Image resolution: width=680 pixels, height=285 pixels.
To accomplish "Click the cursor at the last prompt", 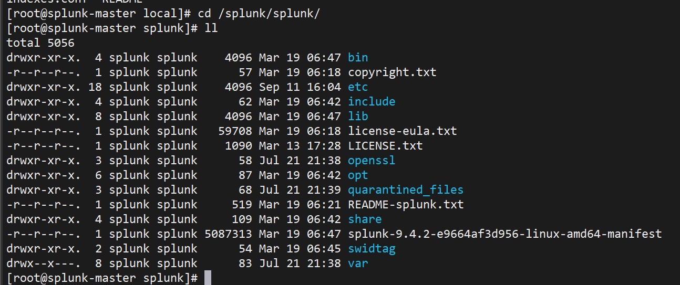I will [208, 278].
